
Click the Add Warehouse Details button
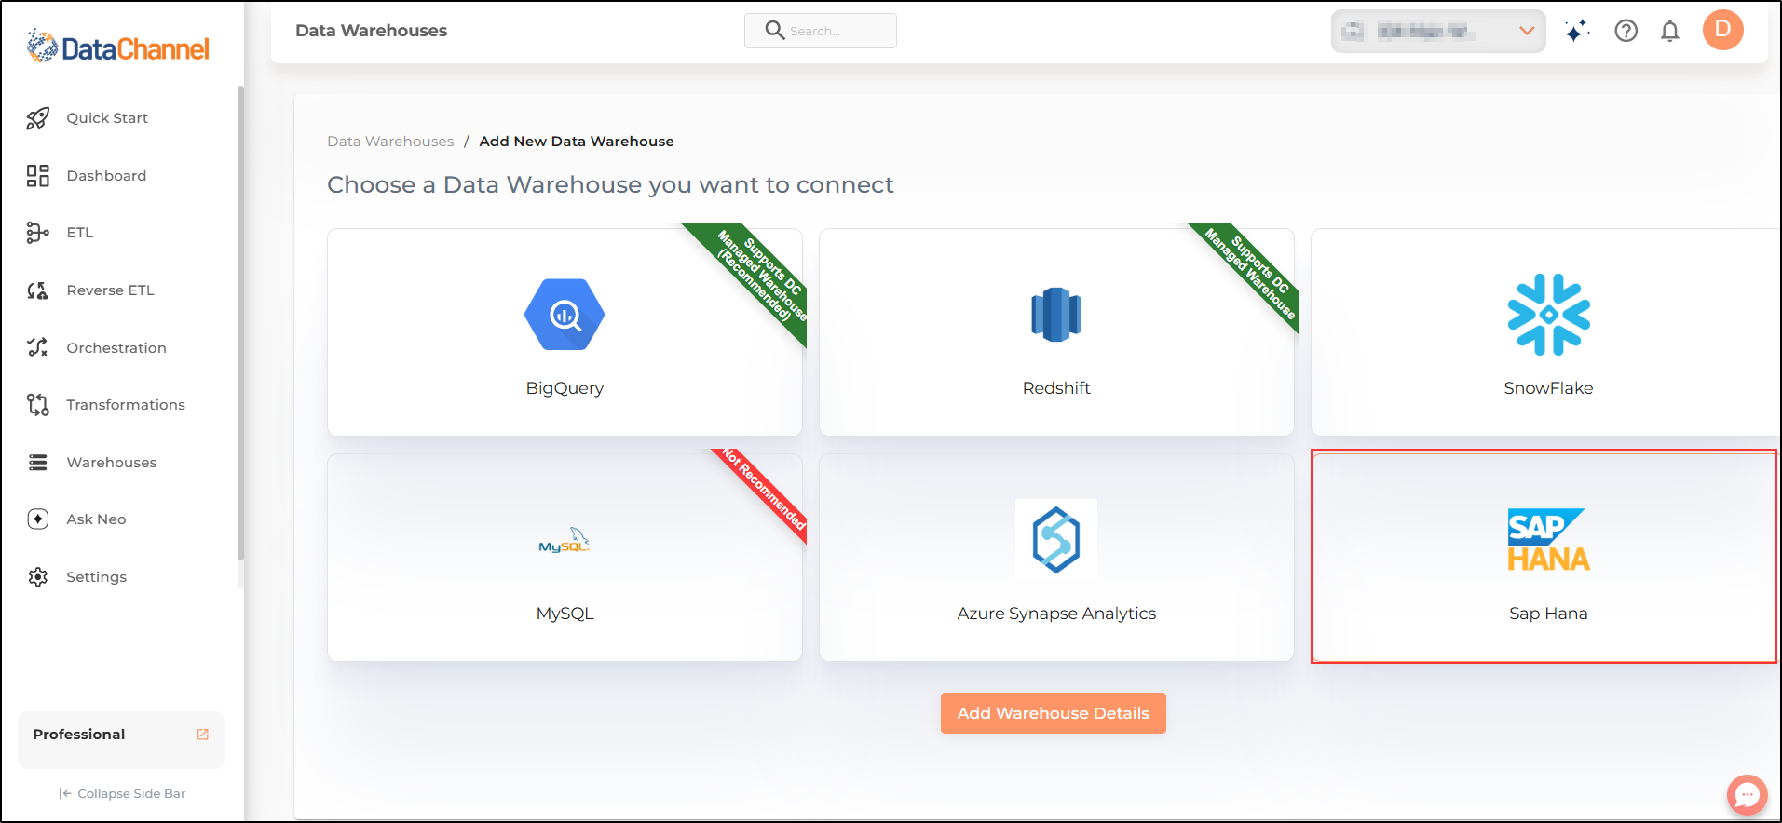click(1053, 713)
